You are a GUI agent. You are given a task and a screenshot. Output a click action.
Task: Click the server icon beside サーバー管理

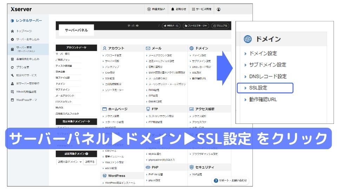tap(12, 49)
